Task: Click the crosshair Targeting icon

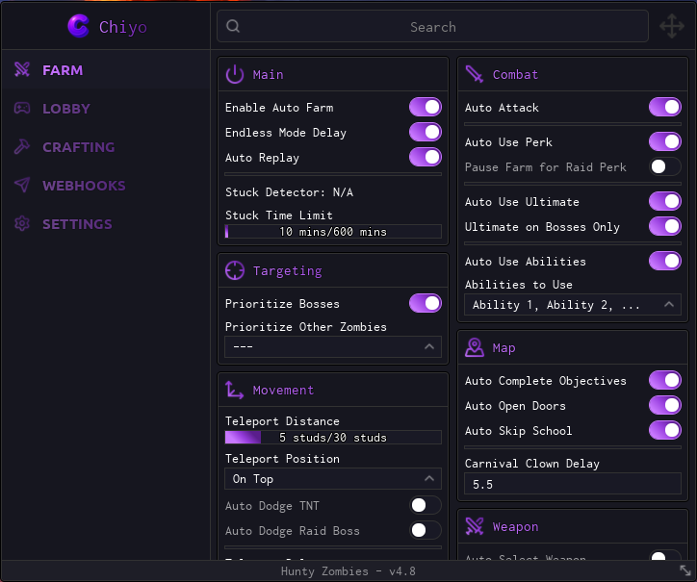Action: pyautogui.click(x=235, y=270)
